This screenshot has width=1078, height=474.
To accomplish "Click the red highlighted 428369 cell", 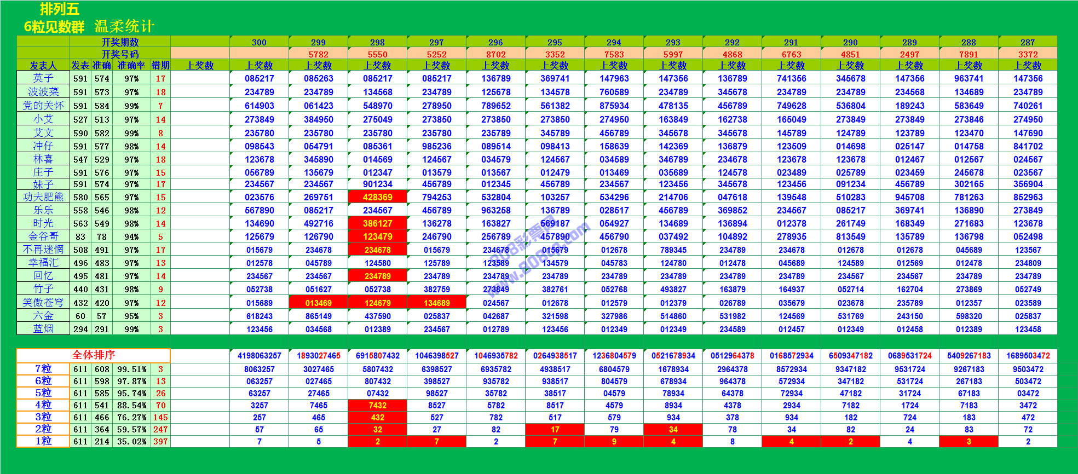I will 377,197.
